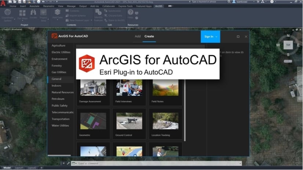Click the Undo arrow in quick access toolbar
The image size is (303, 170).
click(44, 2)
